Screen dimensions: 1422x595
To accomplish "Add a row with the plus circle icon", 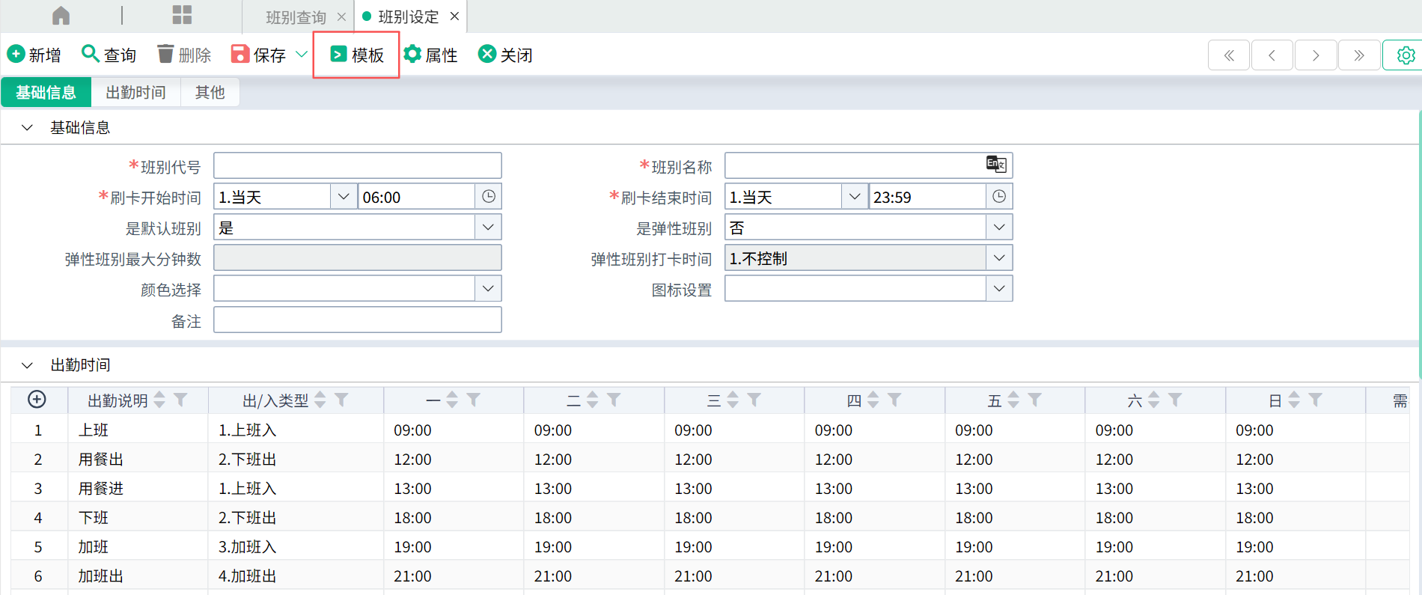I will click(x=37, y=400).
